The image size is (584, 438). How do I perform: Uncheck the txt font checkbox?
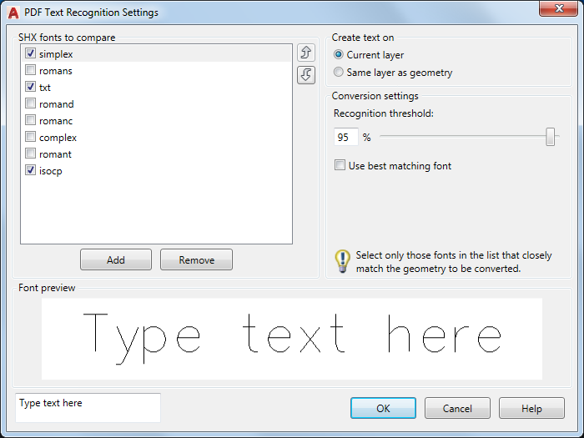point(31,88)
